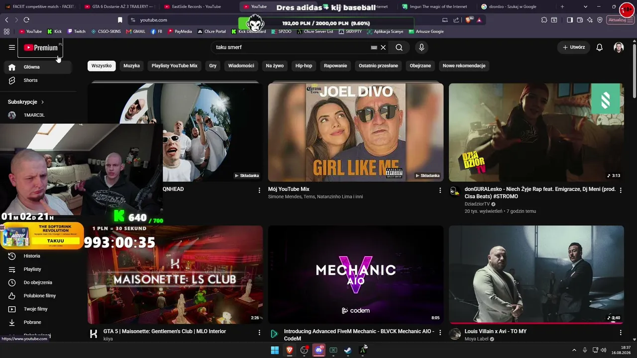637x358 pixels.
Task: Open Historia in the sidebar
Action: (38, 256)
